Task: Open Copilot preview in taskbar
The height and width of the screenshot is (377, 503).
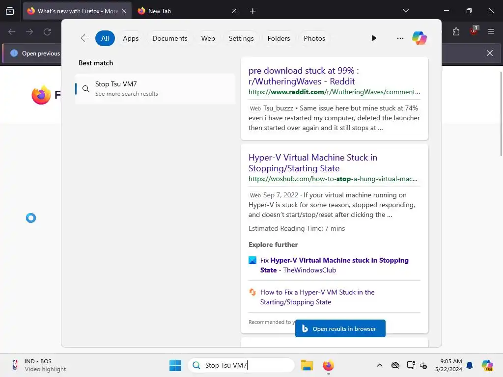Action: [x=487, y=365]
